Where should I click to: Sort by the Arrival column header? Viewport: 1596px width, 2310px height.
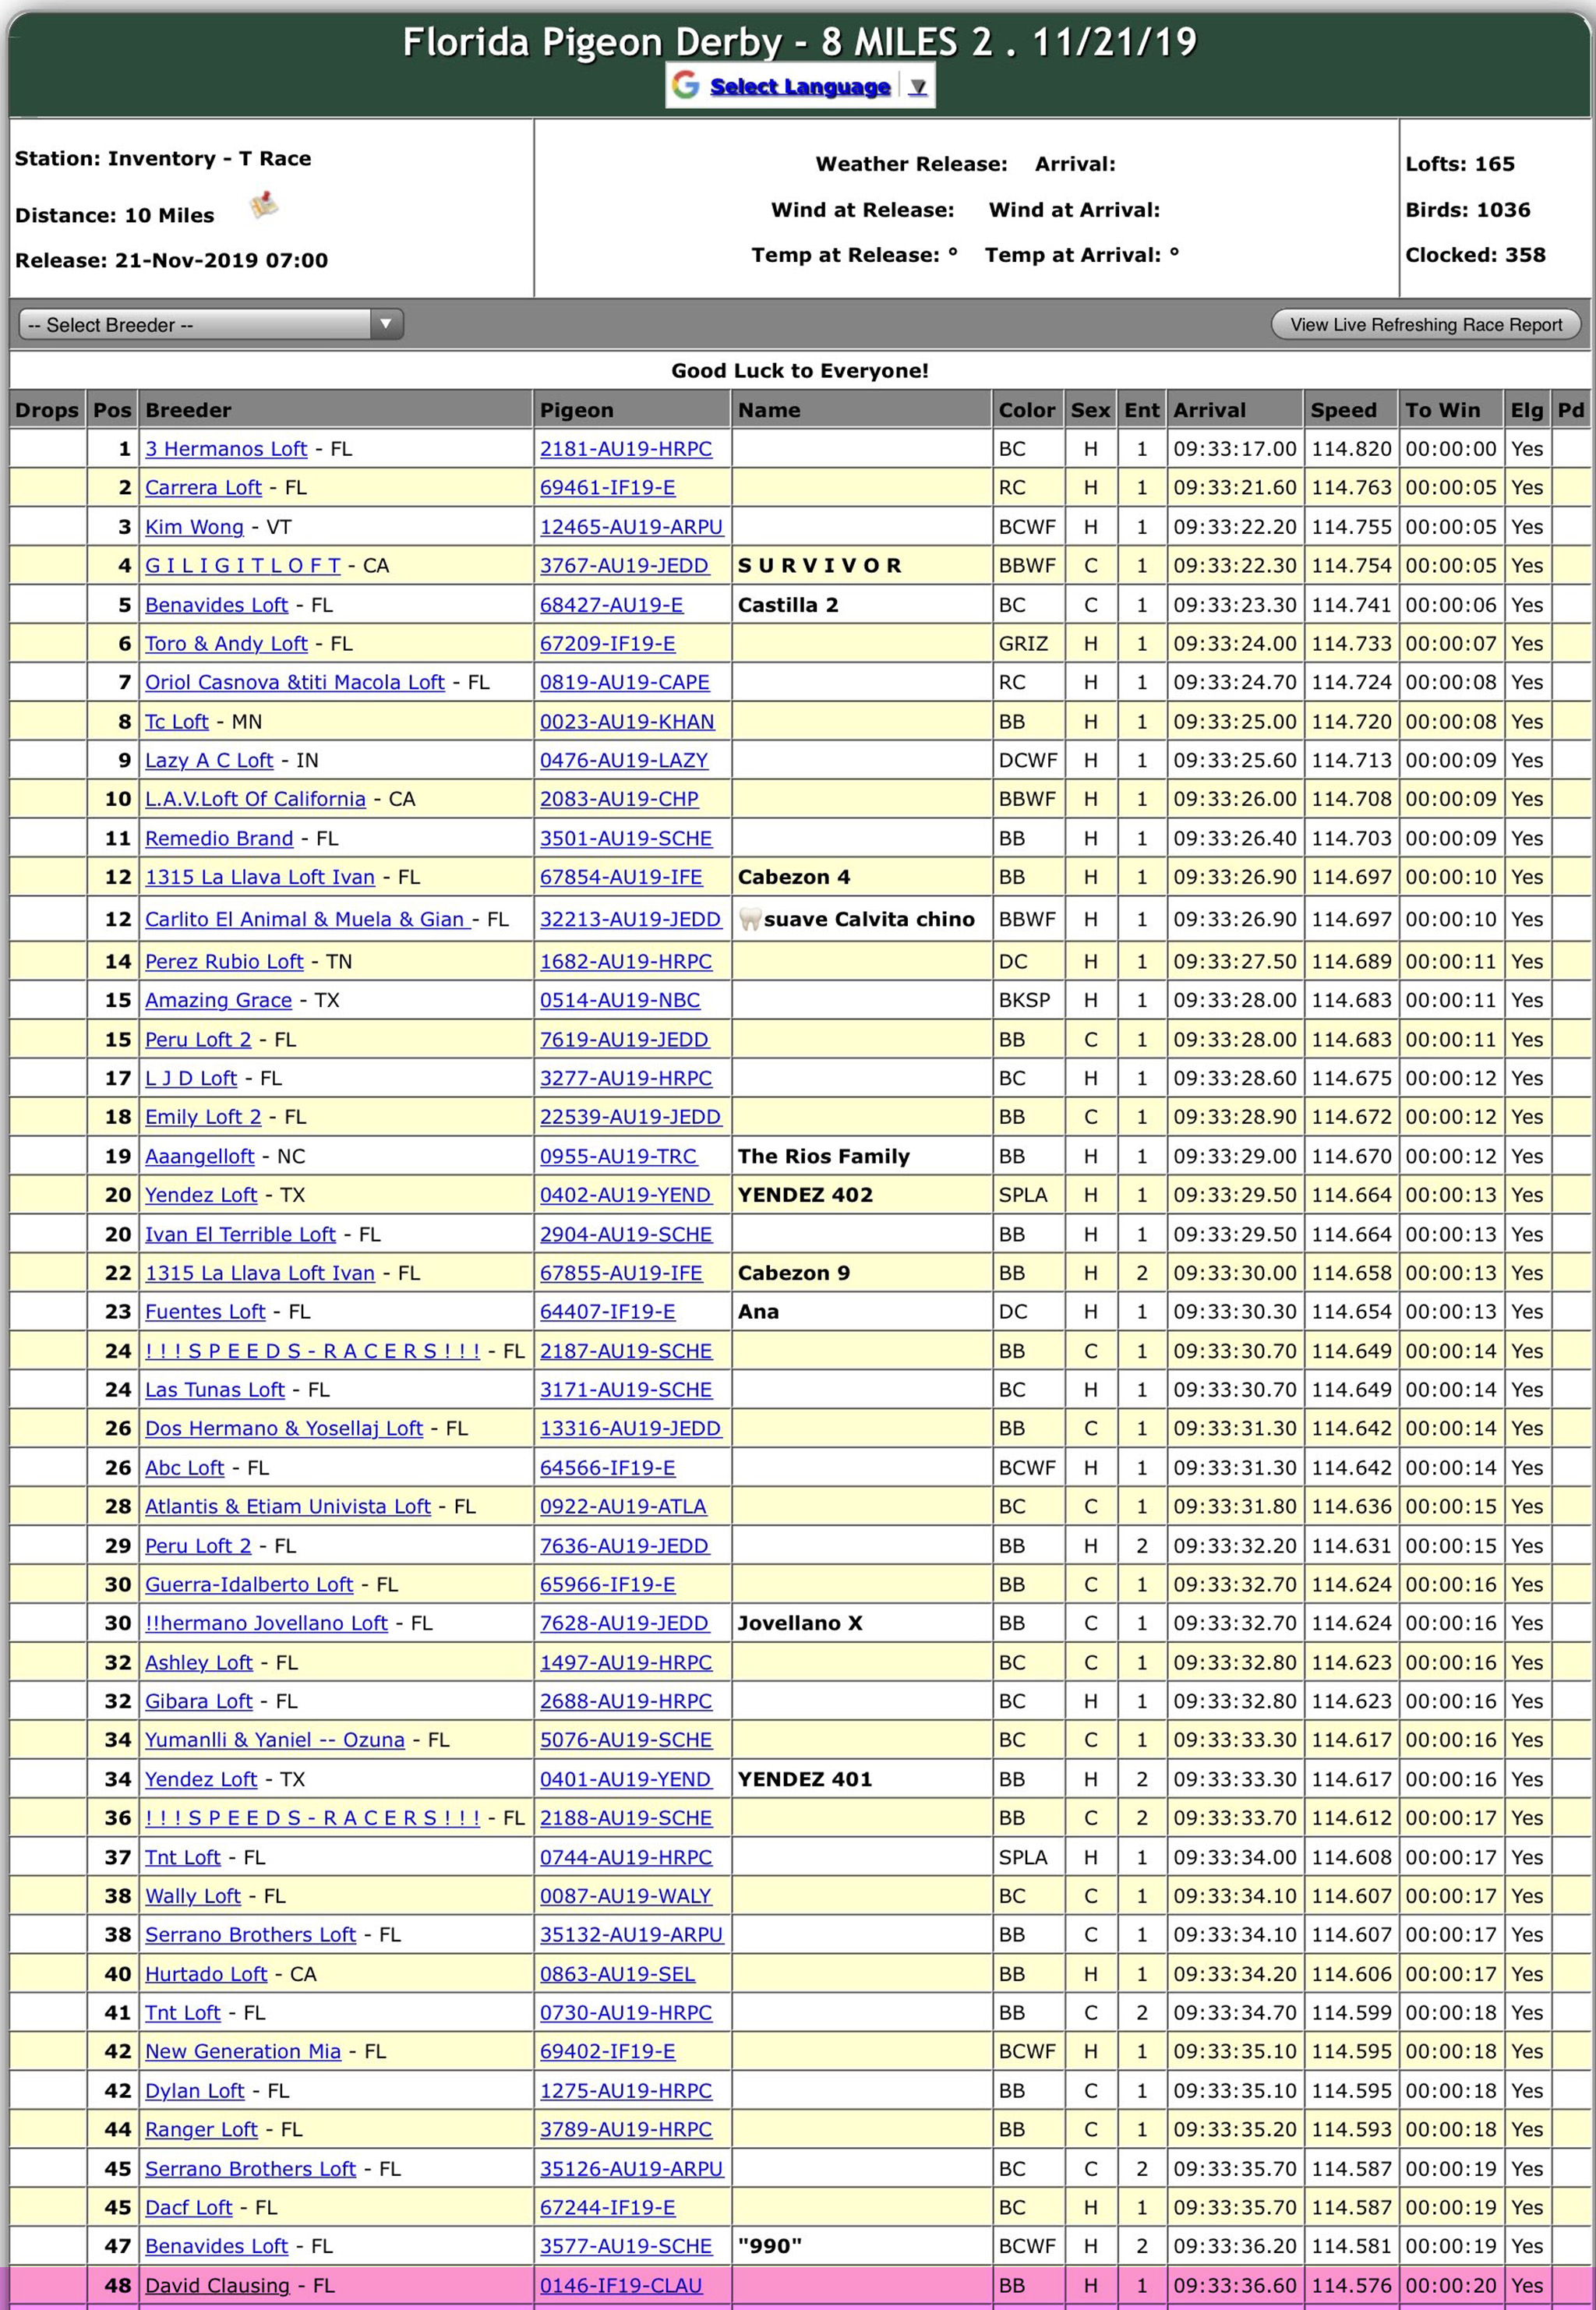point(1209,410)
